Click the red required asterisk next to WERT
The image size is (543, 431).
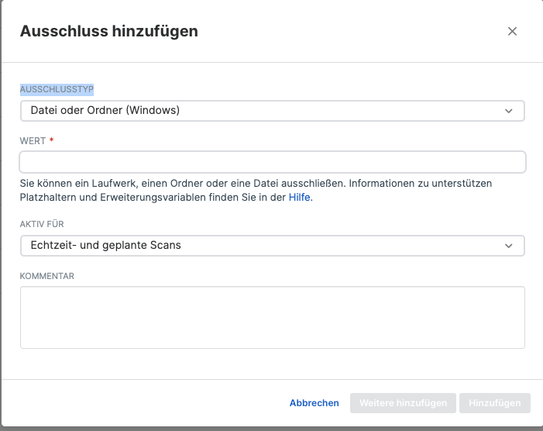[x=51, y=140]
